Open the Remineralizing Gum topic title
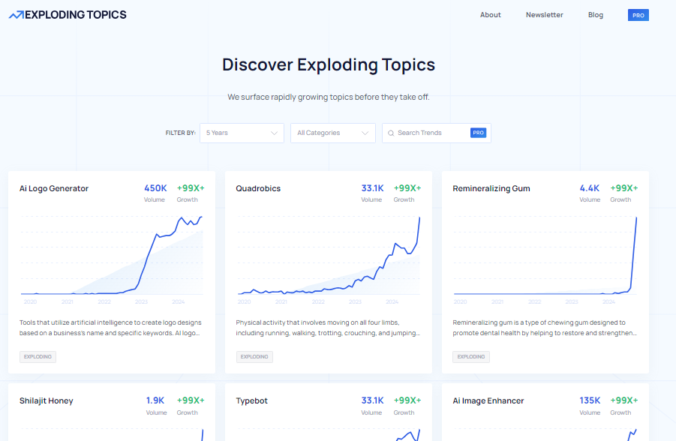This screenshot has width=676, height=441. coord(491,188)
